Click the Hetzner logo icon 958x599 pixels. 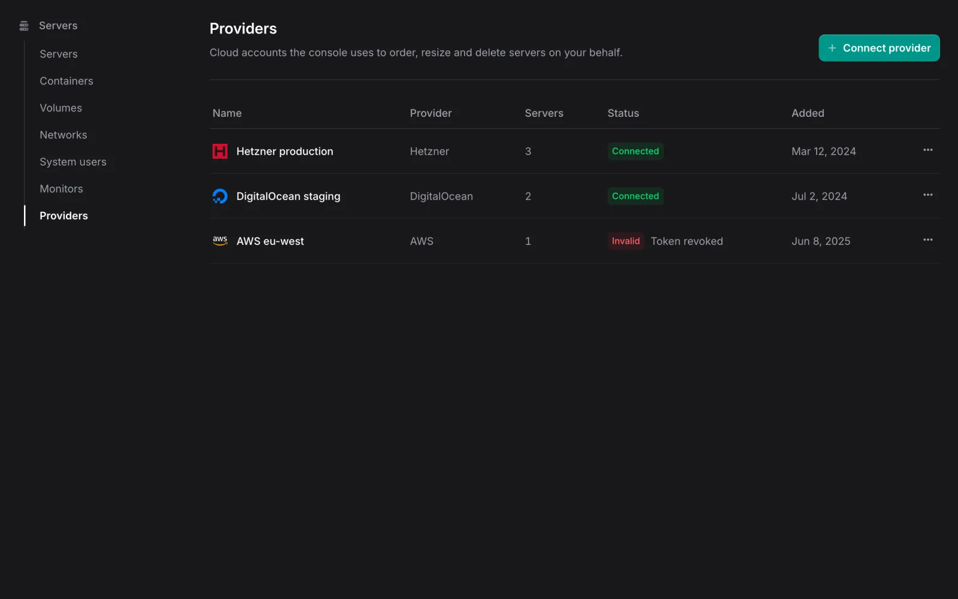pyautogui.click(x=220, y=151)
